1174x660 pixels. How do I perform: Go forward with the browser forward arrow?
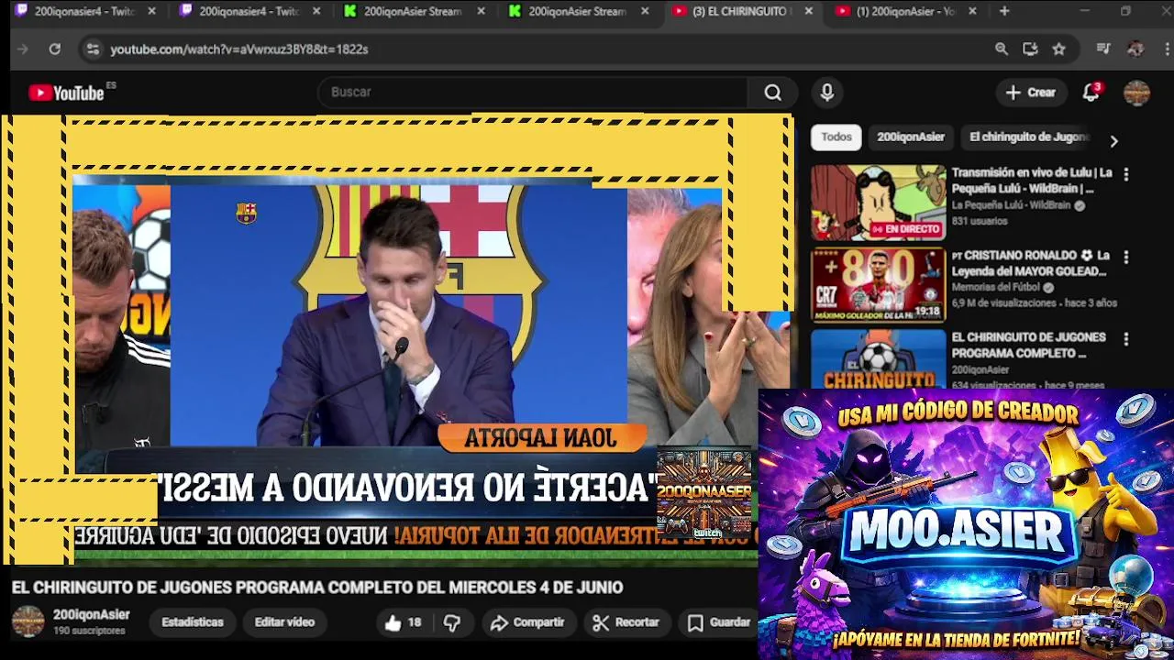click(23, 49)
